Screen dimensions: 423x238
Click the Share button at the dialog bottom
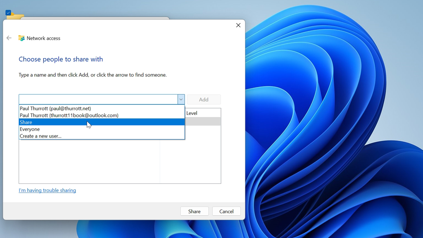click(x=194, y=211)
